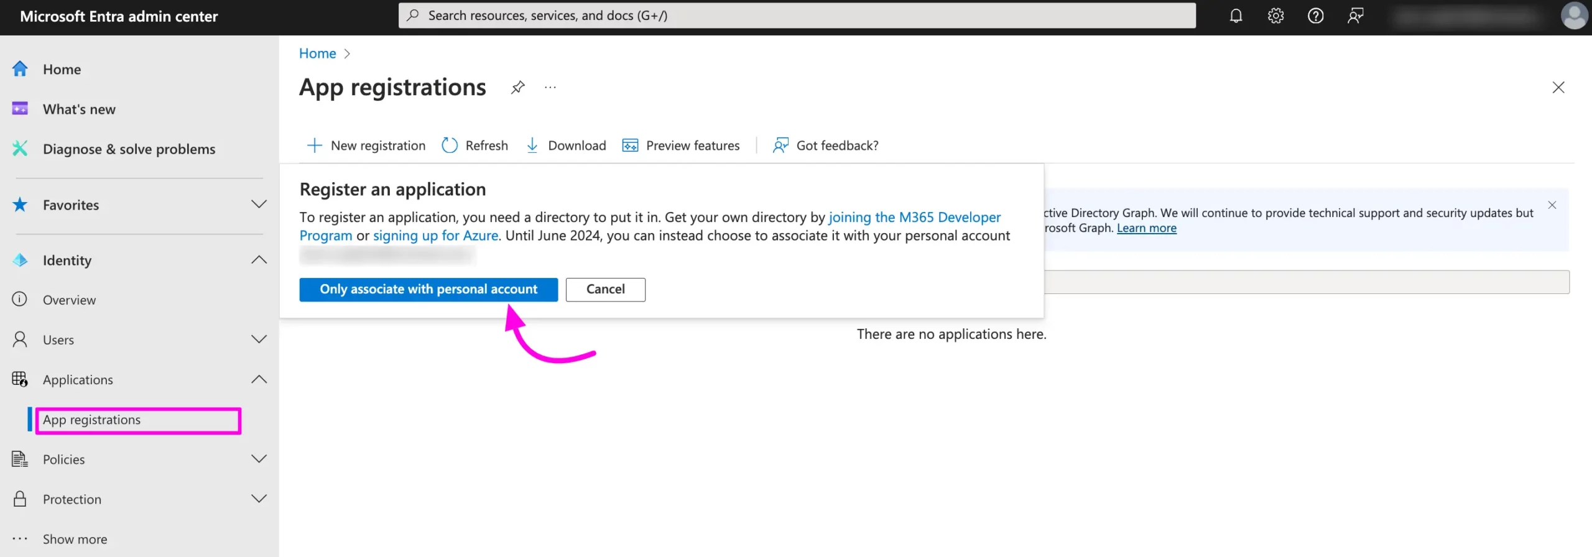
Task: Click Download label in toolbar
Action: click(x=576, y=145)
